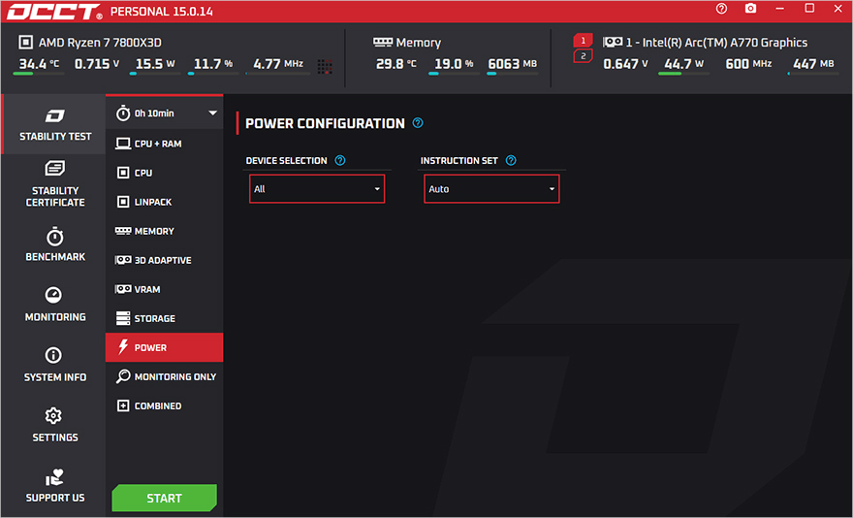This screenshot has height=518, width=853.
Task: Click the GPU voltage 0.647 V reading
Action: point(625,64)
